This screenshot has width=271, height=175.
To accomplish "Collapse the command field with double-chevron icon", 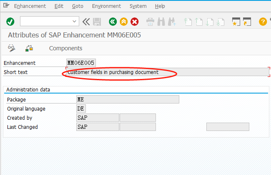I will click(x=86, y=22).
